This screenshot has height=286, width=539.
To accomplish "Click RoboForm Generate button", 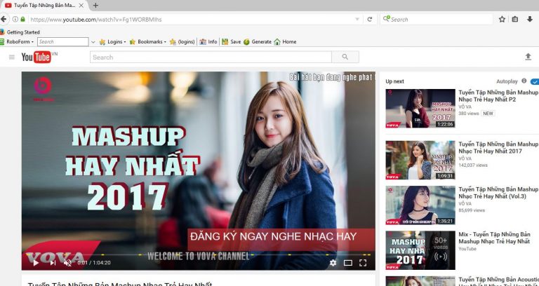I will [257, 41].
